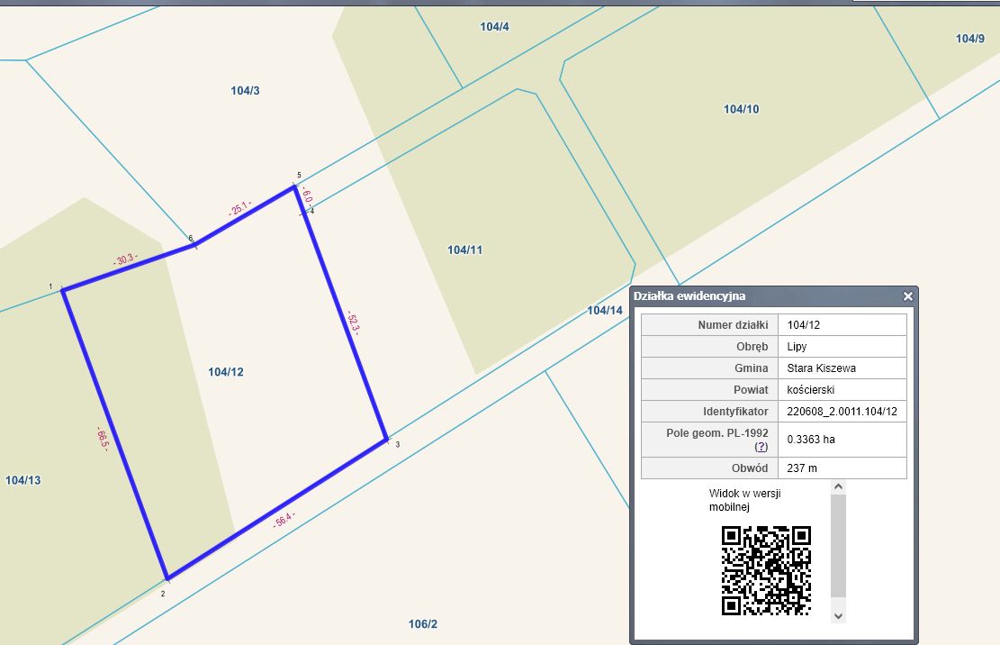Click the Powiat row label
The width and height of the screenshot is (1000, 645).
pos(751,390)
